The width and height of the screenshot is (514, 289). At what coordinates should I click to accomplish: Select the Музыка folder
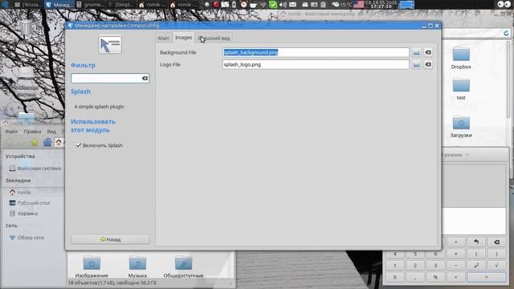coord(137,267)
